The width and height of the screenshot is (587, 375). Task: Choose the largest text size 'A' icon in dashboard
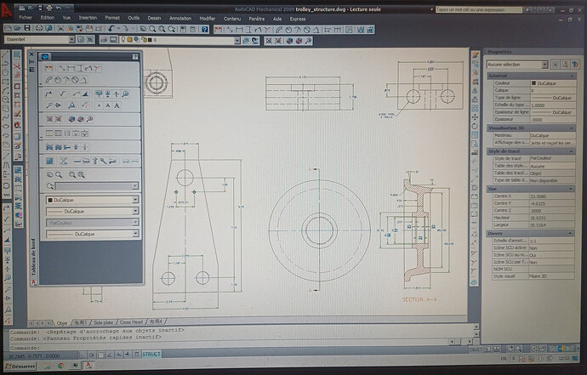point(117,106)
